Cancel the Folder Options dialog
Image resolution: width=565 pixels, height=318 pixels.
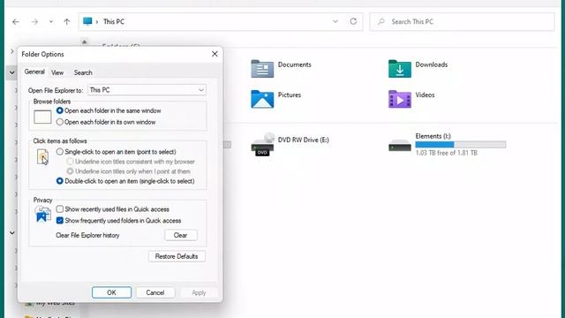tap(155, 292)
